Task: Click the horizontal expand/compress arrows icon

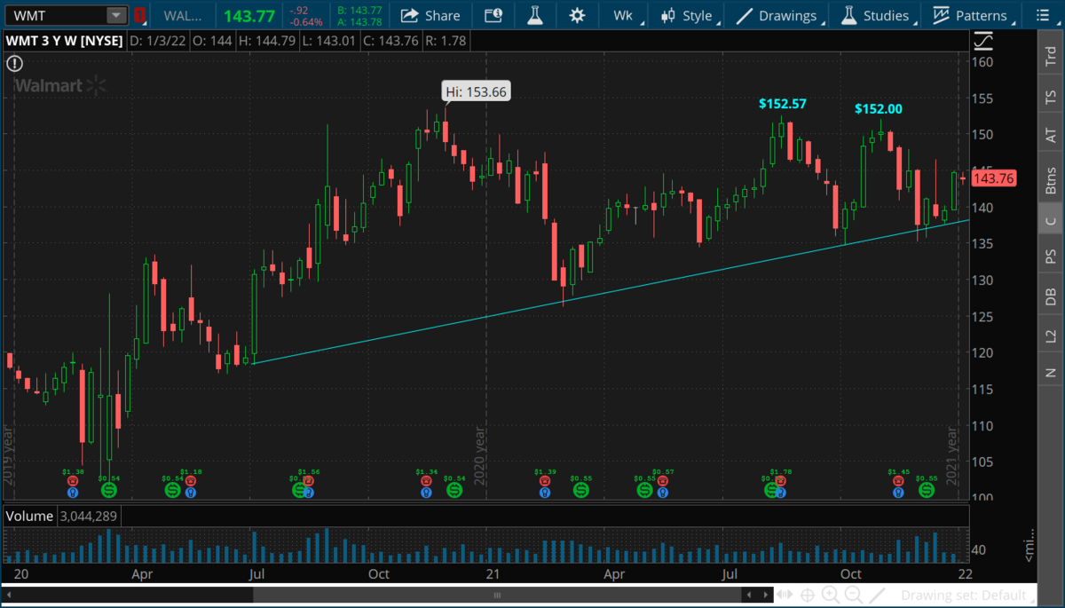Action: [785, 595]
